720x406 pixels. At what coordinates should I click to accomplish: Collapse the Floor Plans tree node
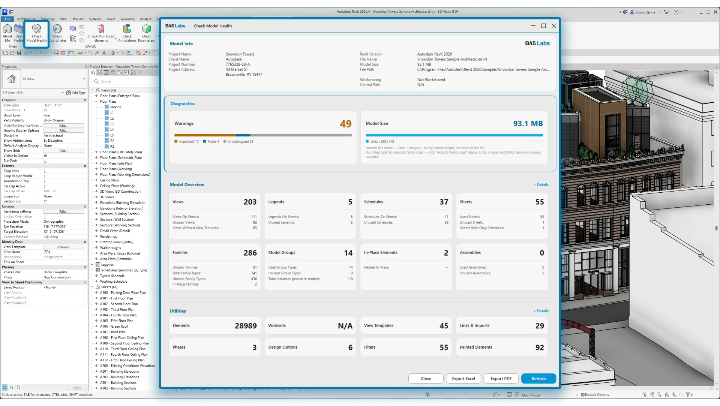[96, 102]
